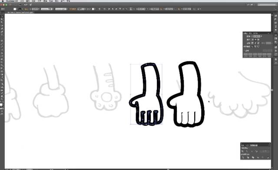Viewport: 278px width, 170px height.
Task: Open the Window (窗口) menu
Action: tap(63, 1)
